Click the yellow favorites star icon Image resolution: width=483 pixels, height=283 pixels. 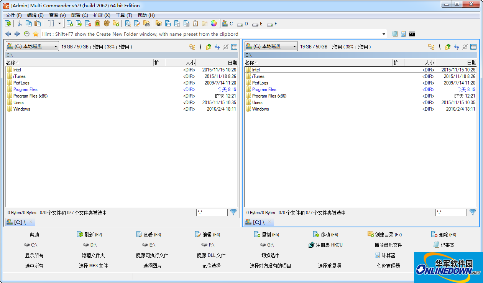36,34
